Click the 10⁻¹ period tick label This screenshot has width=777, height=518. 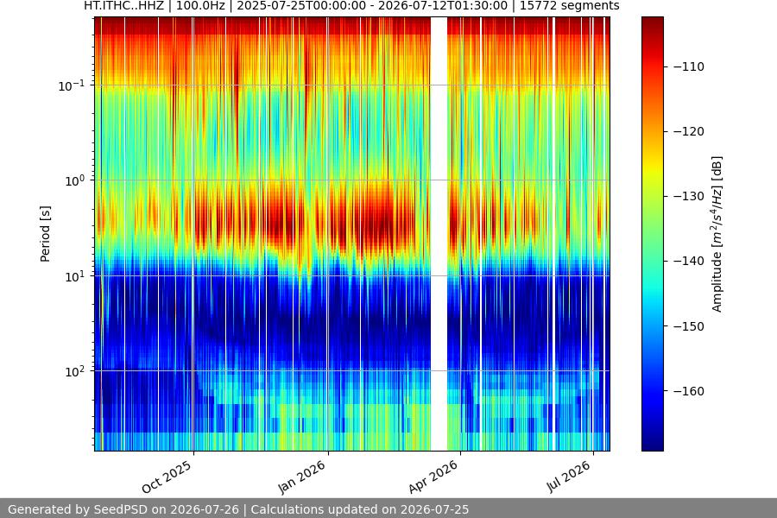[x=72, y=85]
